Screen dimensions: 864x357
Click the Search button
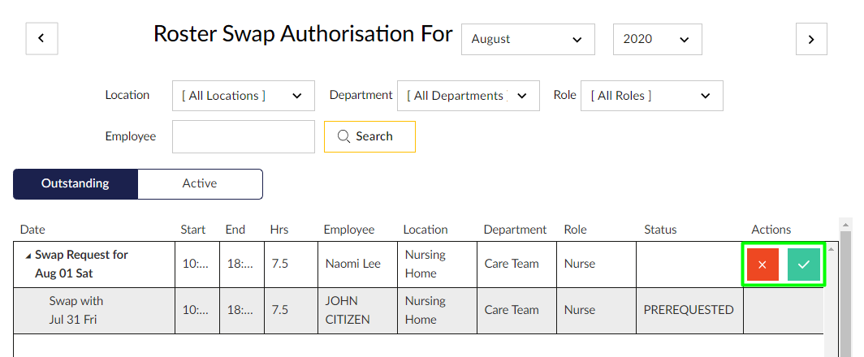click(x=369, y=136)
